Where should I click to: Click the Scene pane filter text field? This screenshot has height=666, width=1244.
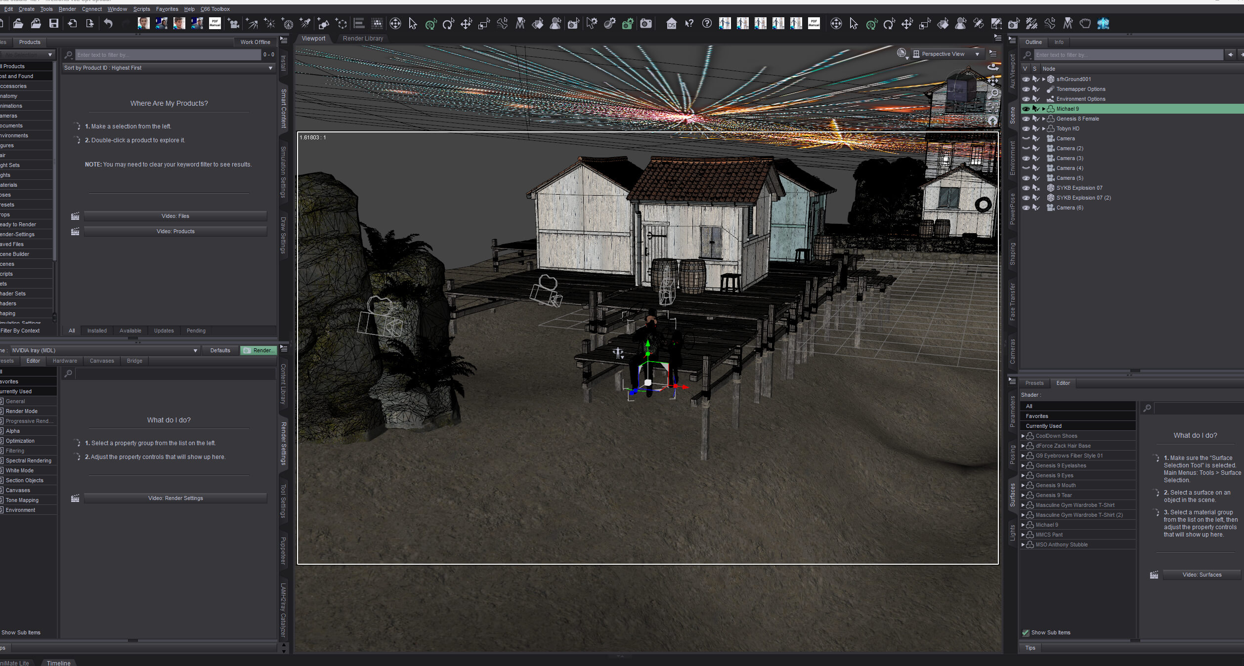click(x=1128, y=55)
